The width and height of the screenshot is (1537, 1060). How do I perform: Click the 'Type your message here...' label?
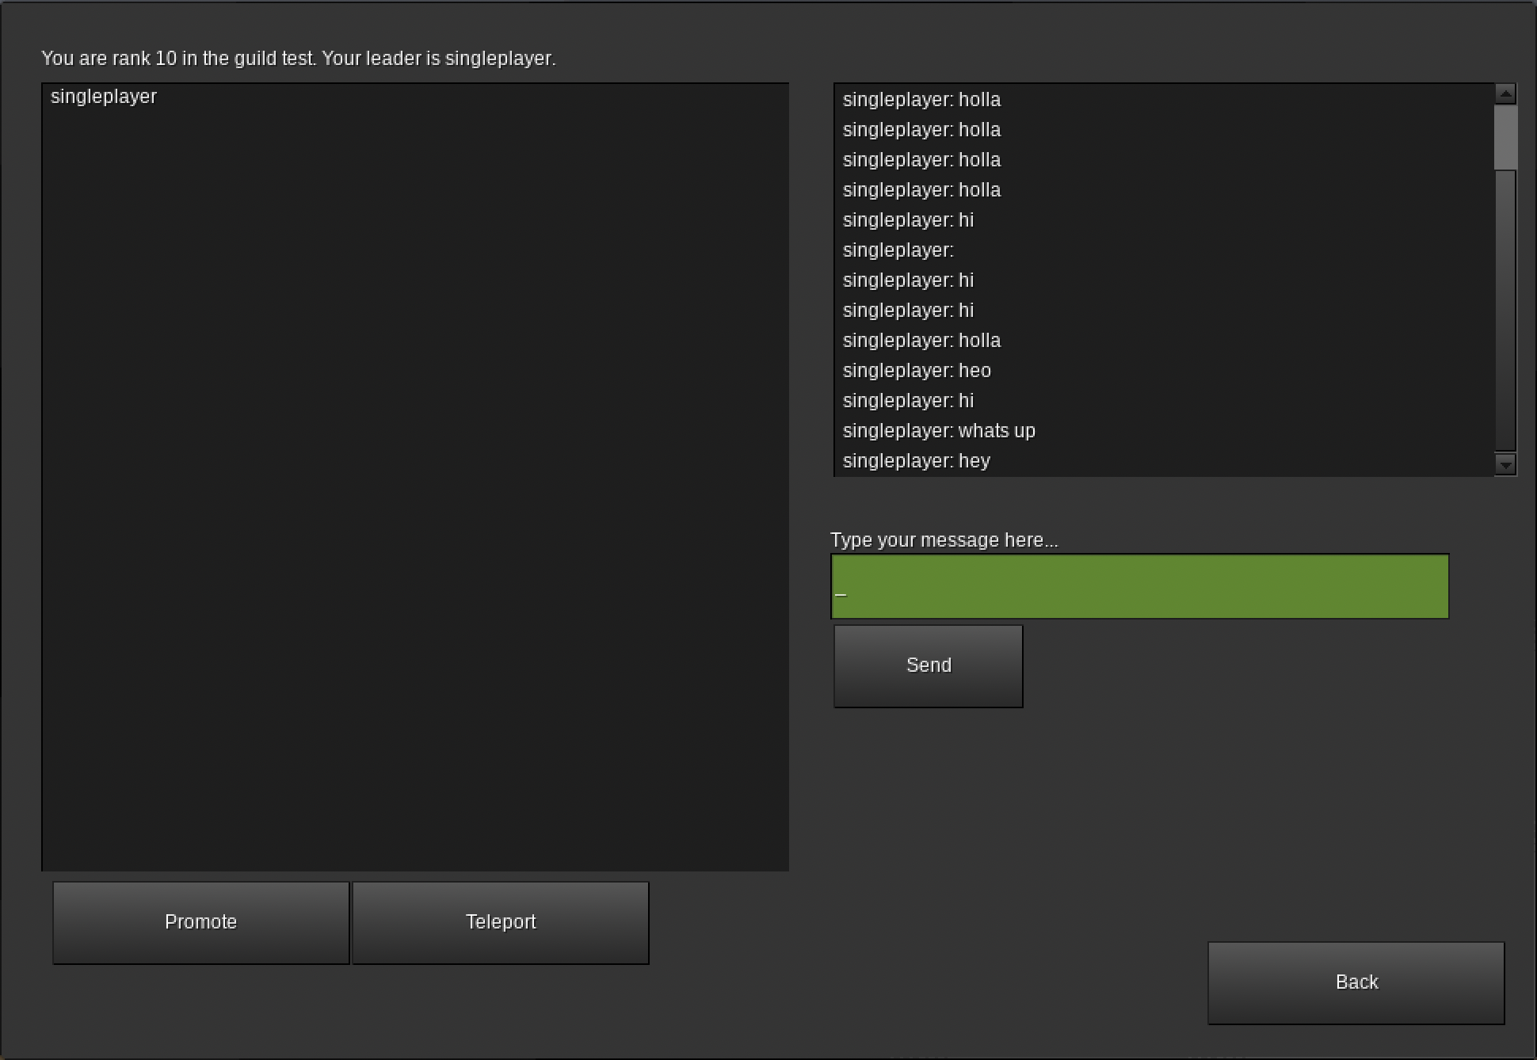[944, 540]
